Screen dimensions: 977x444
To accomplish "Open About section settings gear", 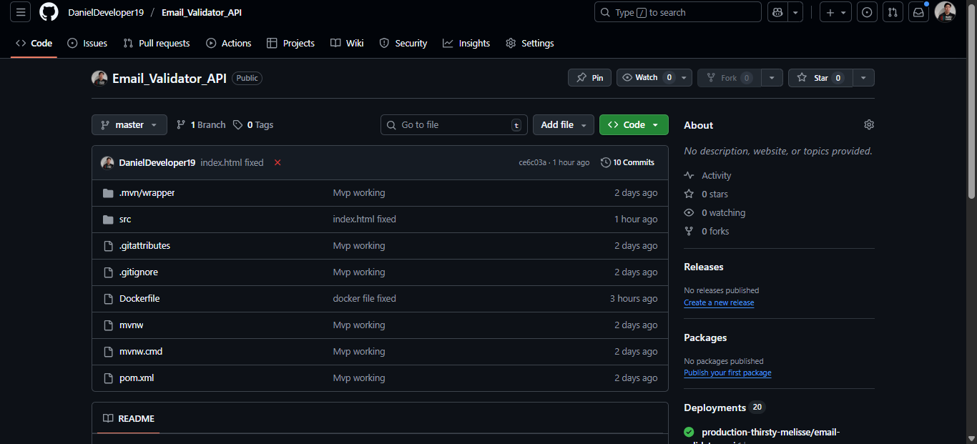I will point(869,124).
